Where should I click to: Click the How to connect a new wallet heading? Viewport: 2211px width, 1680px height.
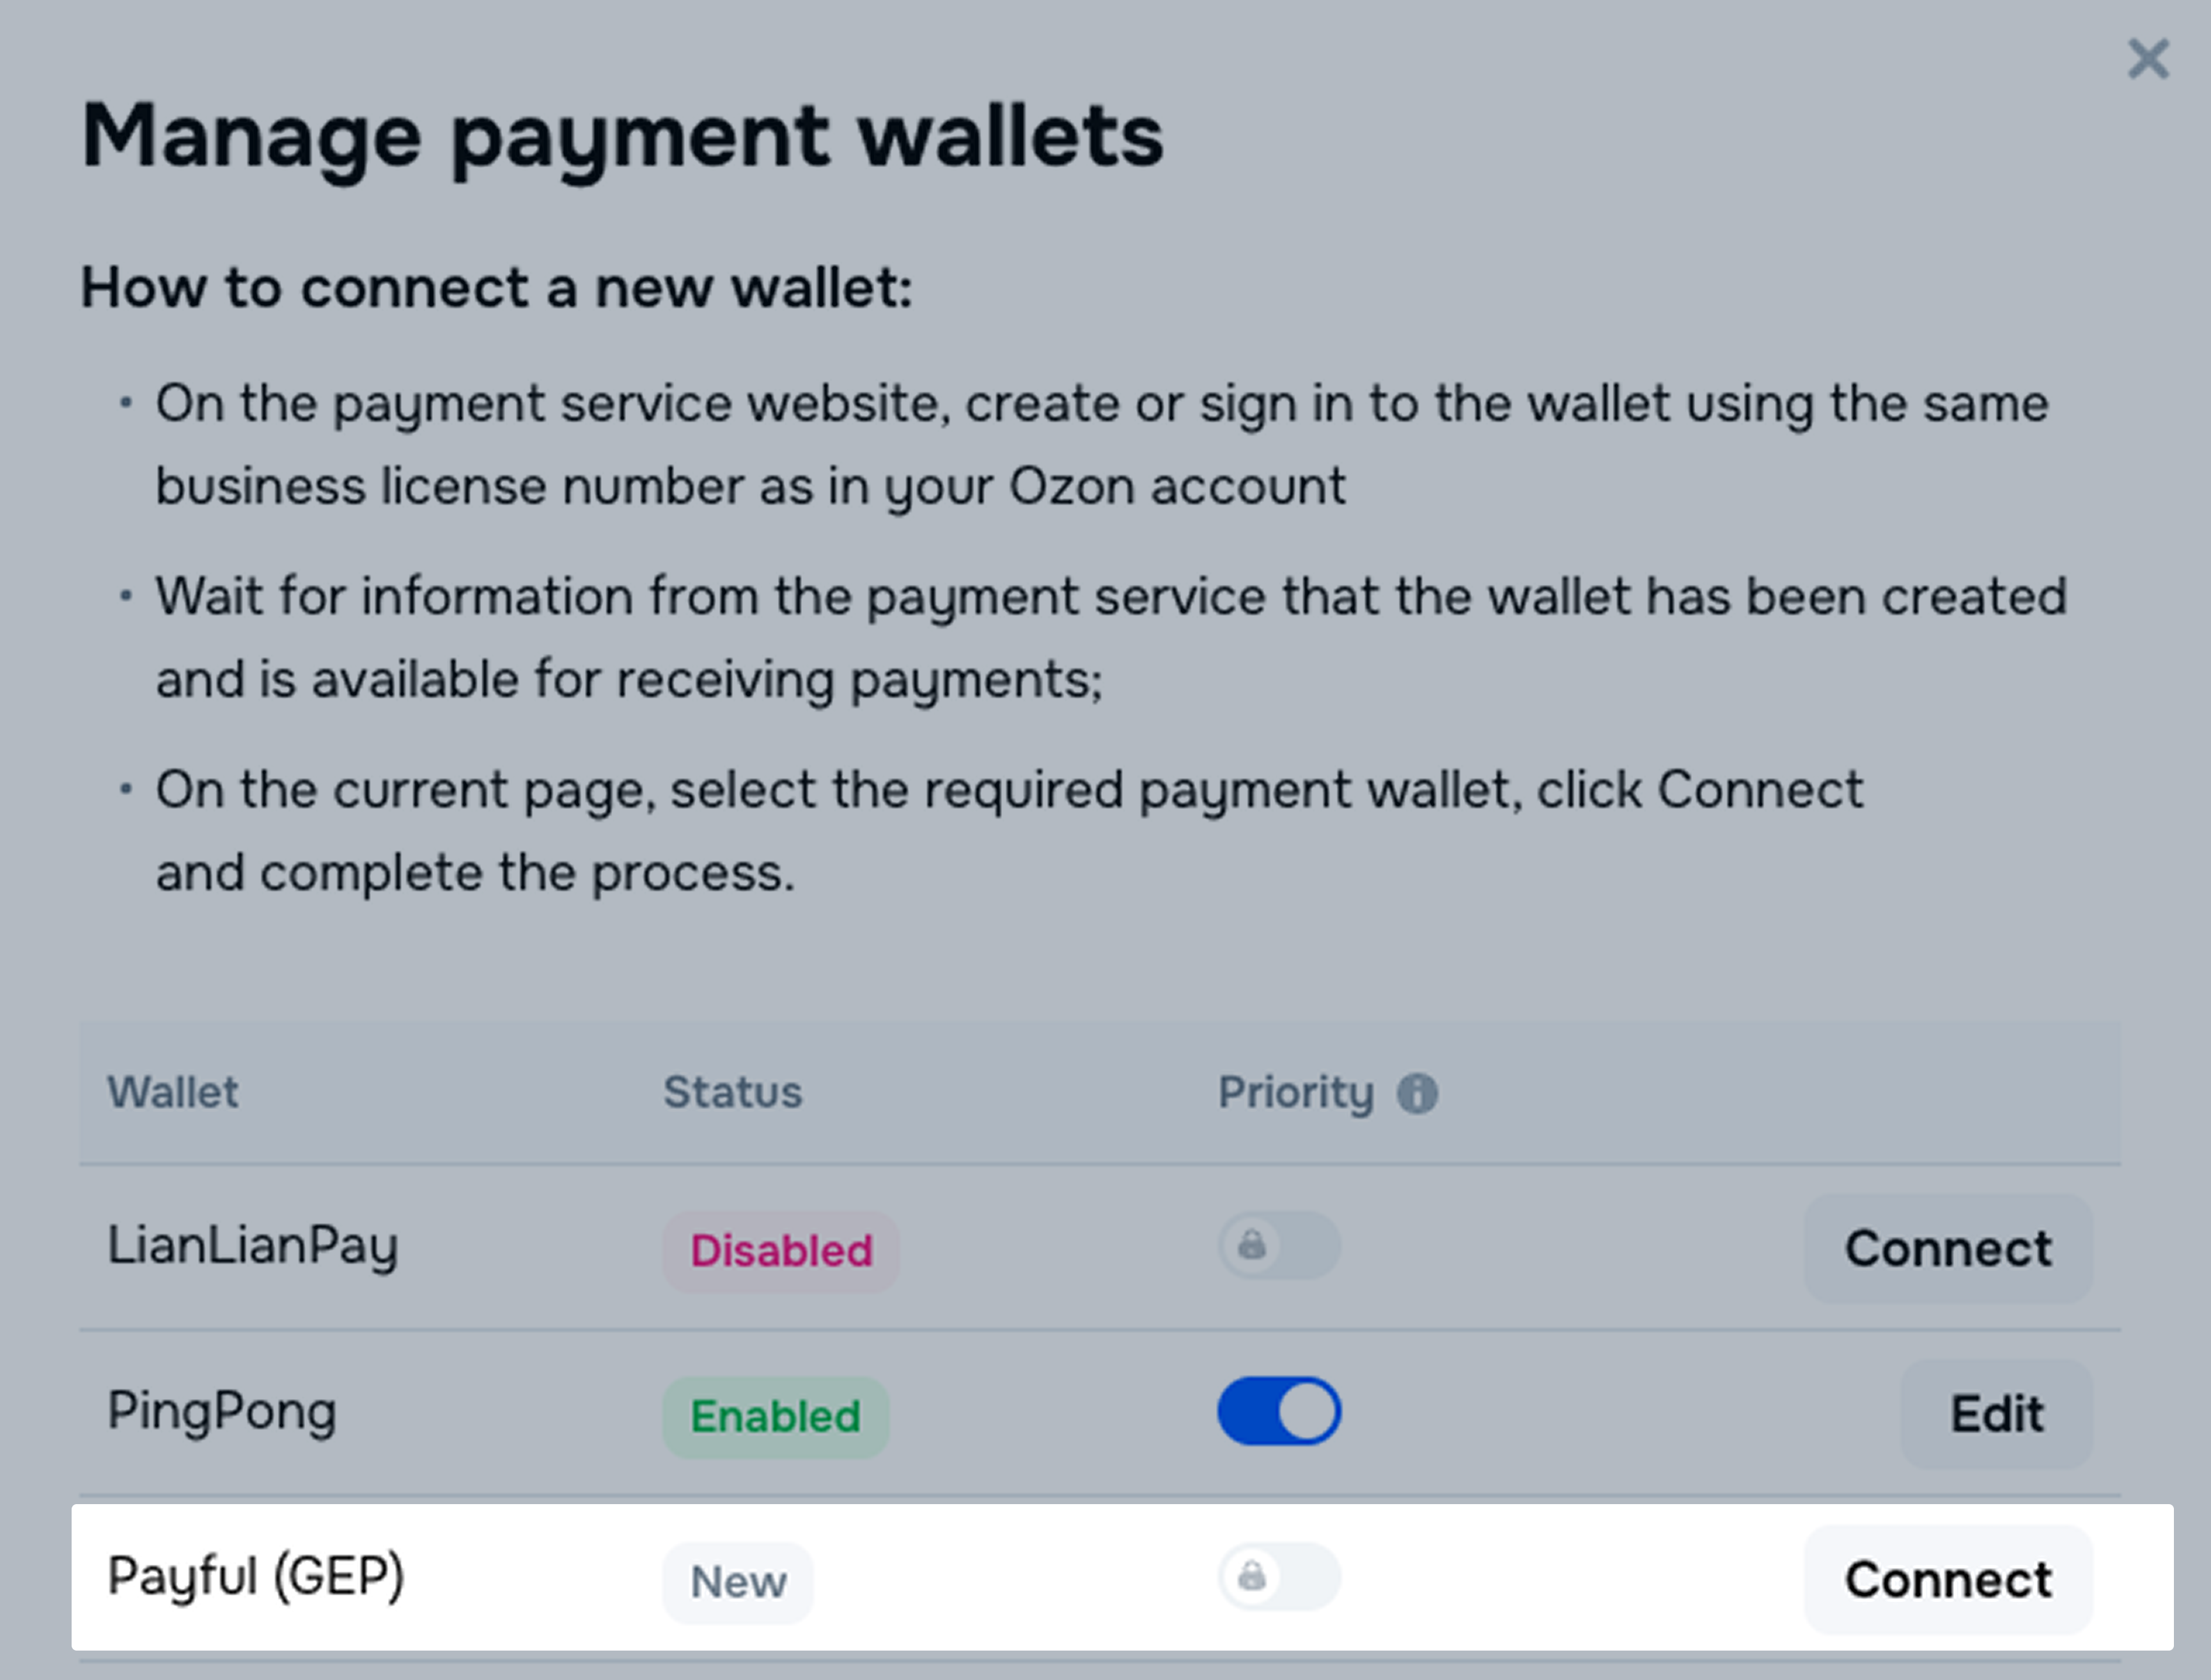[497, 288]
